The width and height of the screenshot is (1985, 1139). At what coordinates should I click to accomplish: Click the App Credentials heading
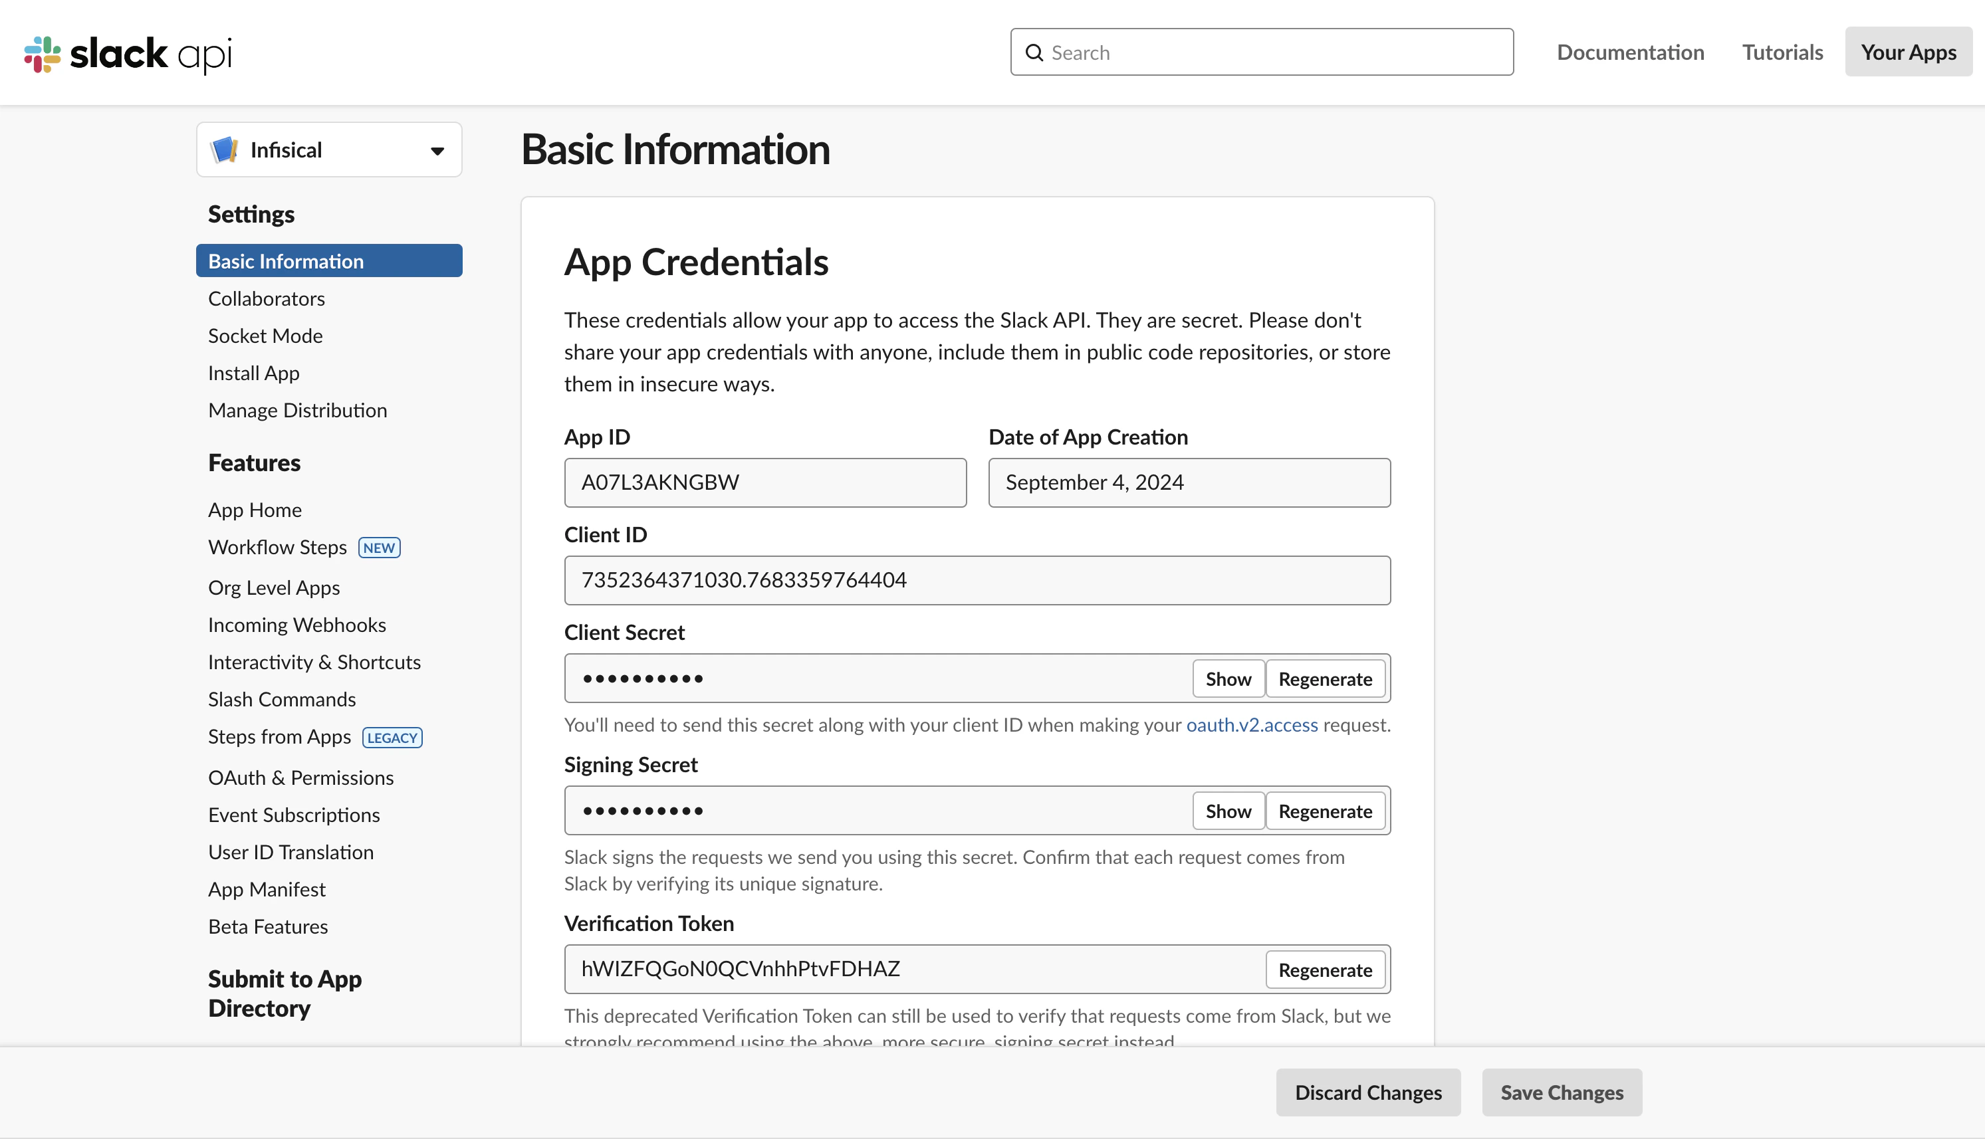tap(697, 262)
